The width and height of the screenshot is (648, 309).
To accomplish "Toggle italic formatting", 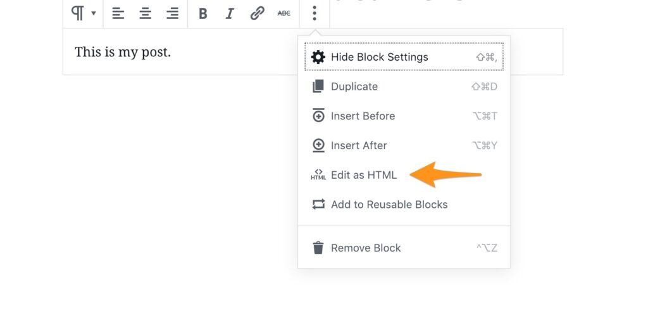I will tap(230, 14).
